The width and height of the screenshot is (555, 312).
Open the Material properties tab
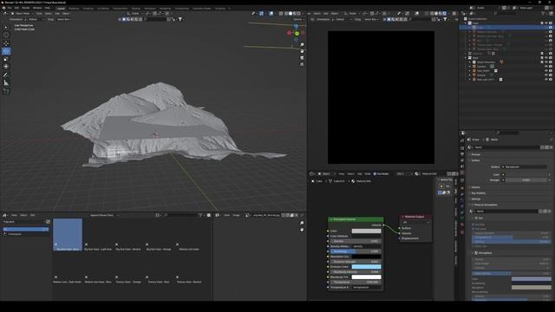462,225
